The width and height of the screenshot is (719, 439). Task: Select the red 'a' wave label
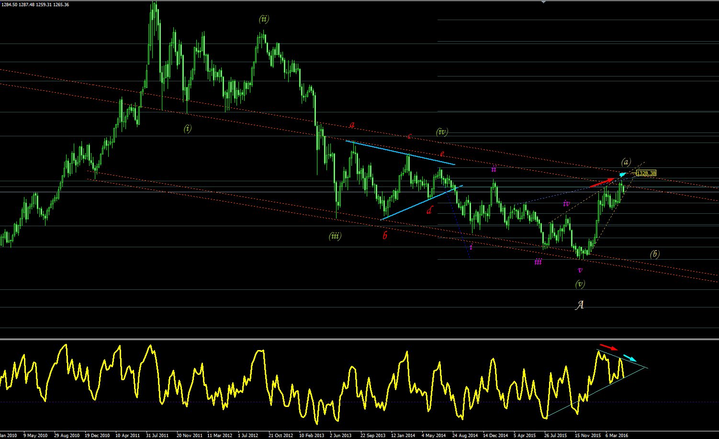click(352, 125)
